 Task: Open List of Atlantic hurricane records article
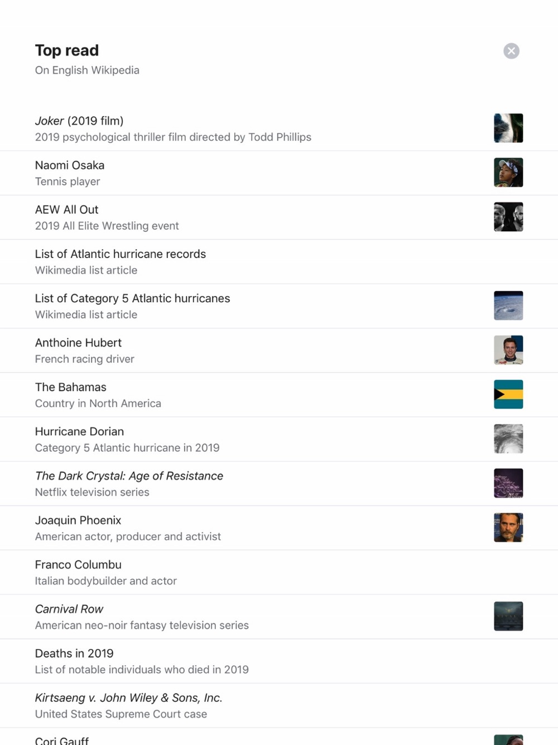pos(279,262)
